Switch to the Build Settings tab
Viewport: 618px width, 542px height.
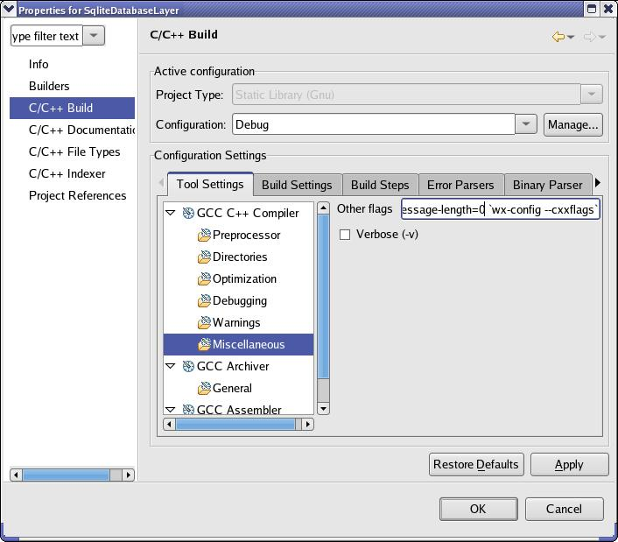(x=297, y=185)
